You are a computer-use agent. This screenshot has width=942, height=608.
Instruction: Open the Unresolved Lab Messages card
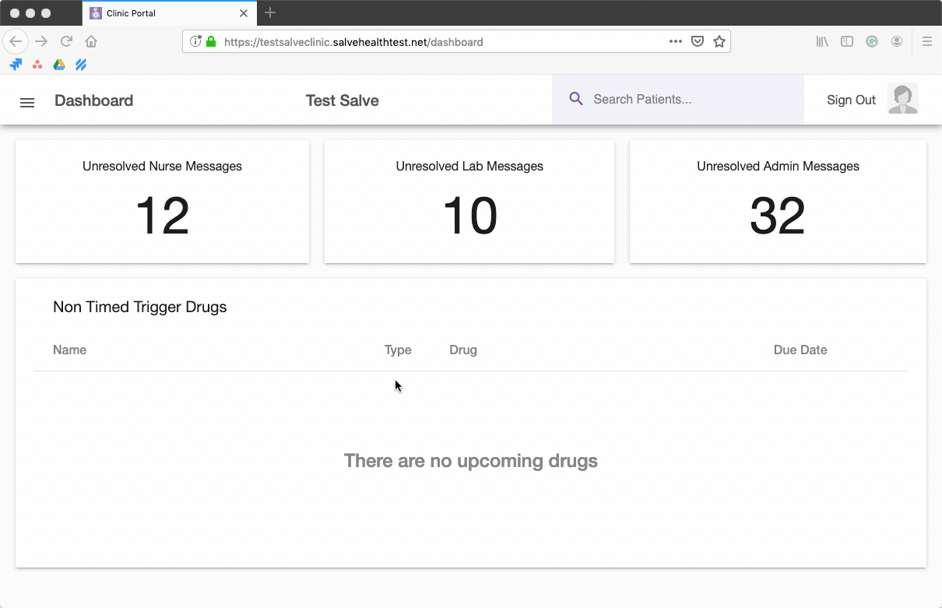click(x=469, y=202)
